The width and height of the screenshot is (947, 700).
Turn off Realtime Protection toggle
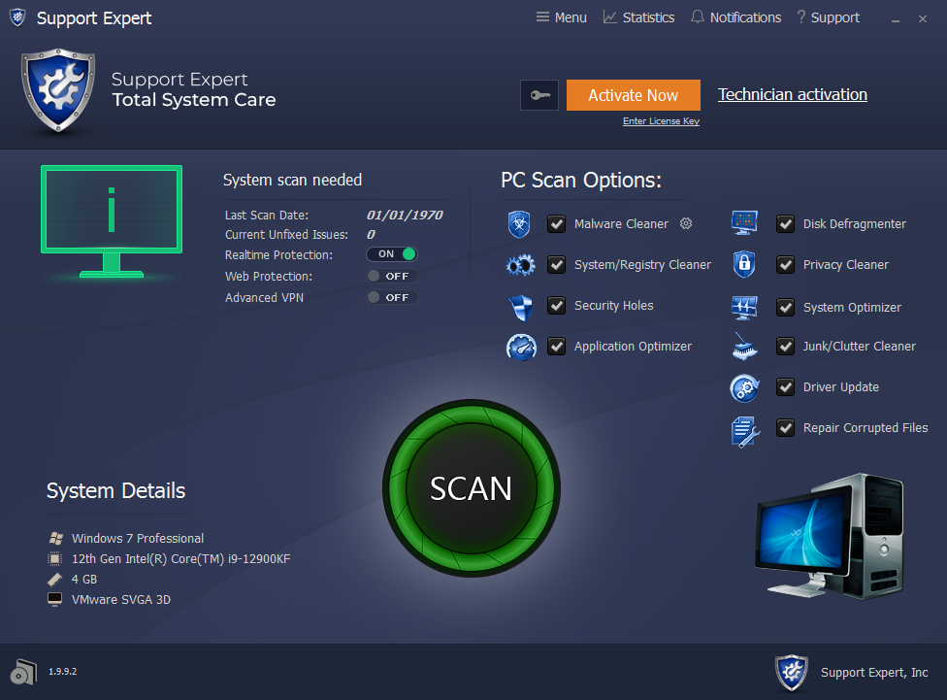pos(391,254)
